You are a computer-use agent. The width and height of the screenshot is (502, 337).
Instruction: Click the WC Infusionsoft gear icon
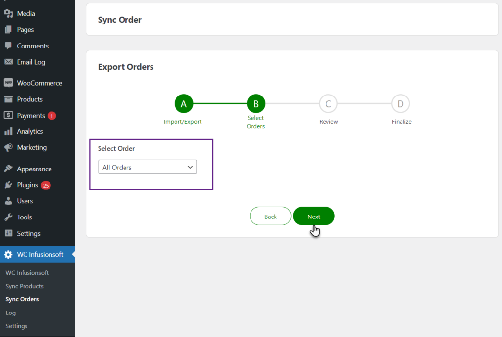coord(8,255)
